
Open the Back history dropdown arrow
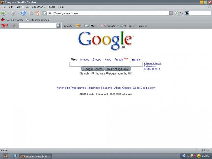click(9, 13)
